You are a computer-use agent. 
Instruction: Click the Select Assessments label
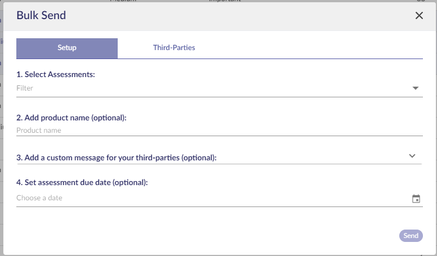(55, 74)
